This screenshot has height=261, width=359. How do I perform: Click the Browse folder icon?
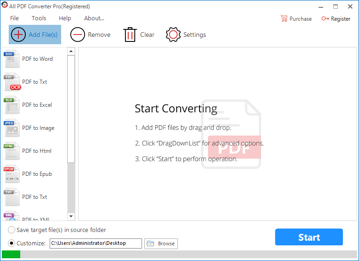(150, 244)
